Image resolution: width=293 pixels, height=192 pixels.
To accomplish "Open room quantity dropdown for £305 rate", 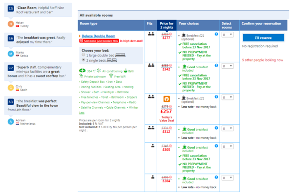I will [x=228, y=147].
